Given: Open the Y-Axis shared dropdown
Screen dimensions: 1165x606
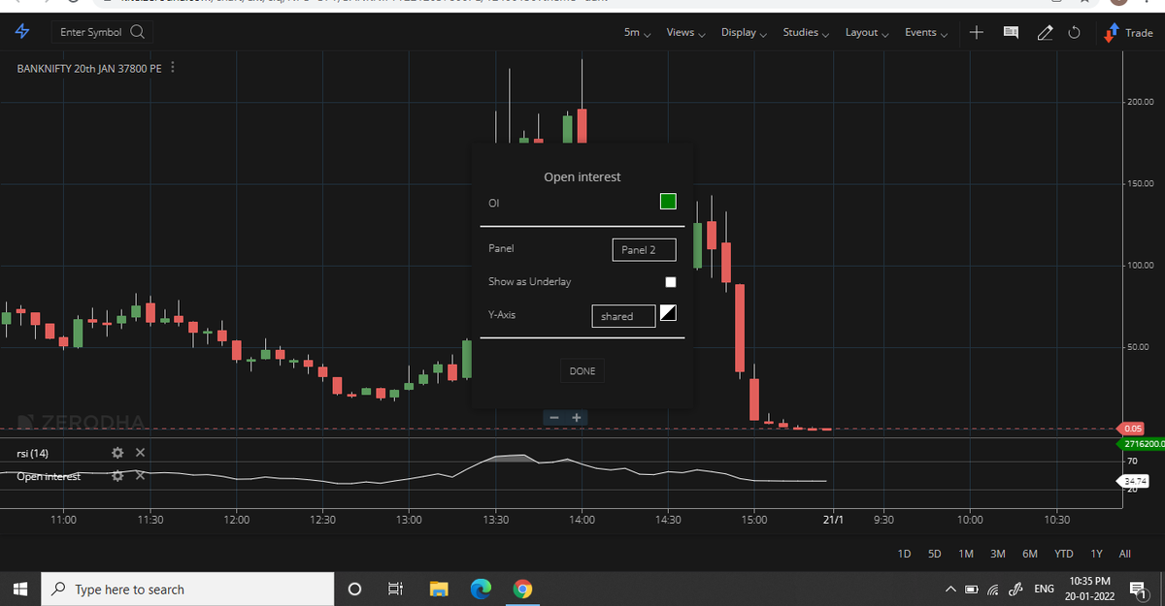Looking at the screenshot, I should tap(623, 316).
